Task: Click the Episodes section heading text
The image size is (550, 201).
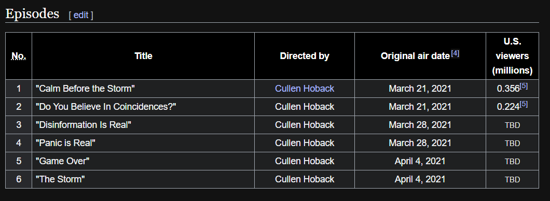Action: click(x=32, y=14)
